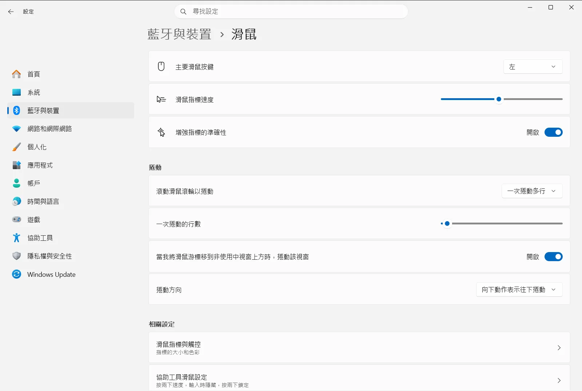
Task: Minimize the Settings window
Action: pyautogui.click(x=530, y=8)
